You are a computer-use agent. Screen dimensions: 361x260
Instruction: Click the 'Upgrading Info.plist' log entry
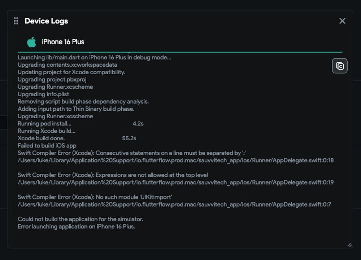coord(43,94)
